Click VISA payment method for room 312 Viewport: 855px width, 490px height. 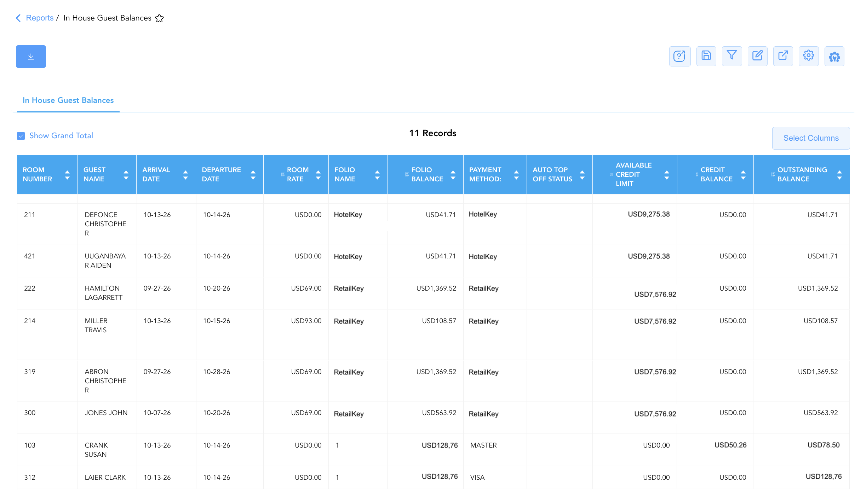tap(477, 478)
